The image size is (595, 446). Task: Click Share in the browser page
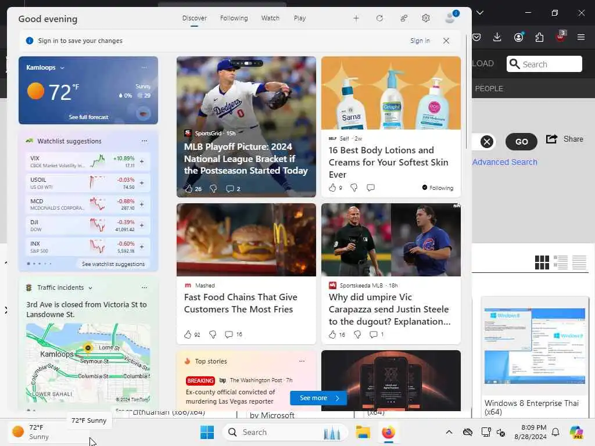[565, 139]
